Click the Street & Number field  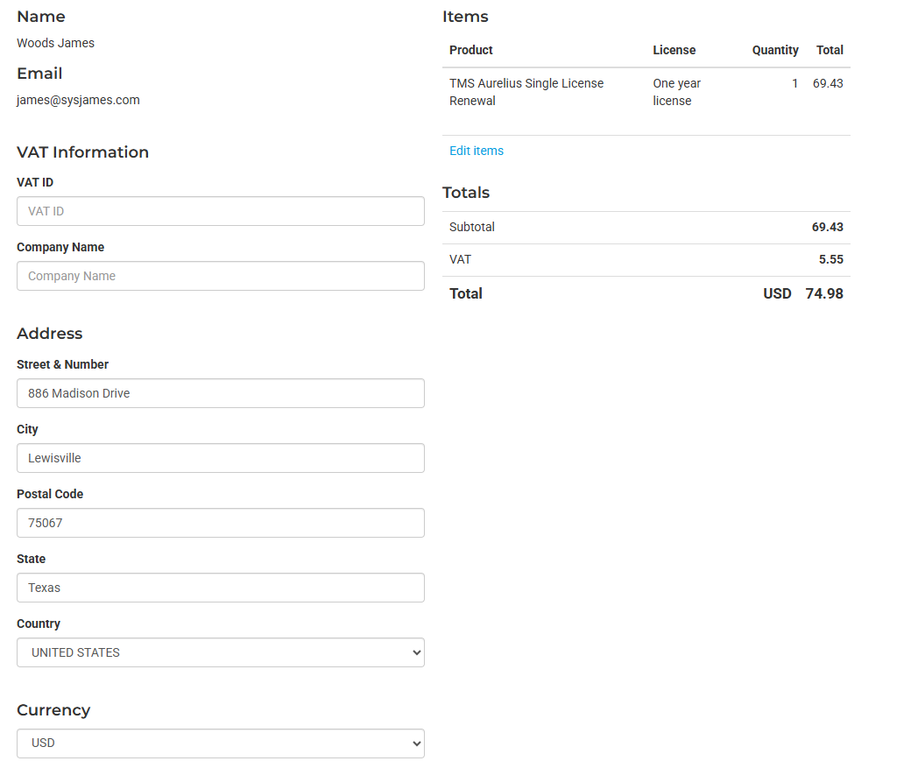tap(220, 393)
